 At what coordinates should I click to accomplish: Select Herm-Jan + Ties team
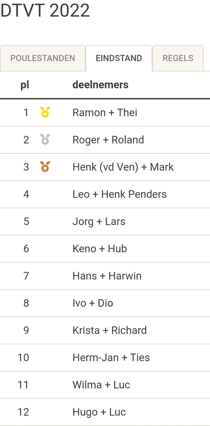coord(111,357)
